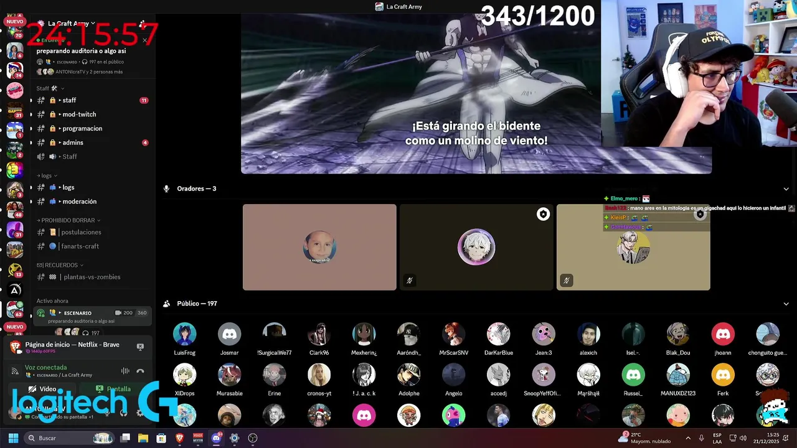Collapse the logs category
This screenshot has height=448, width=797.
point(47,175)
